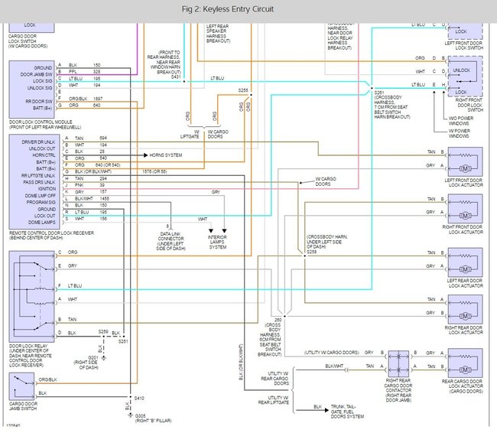Click the door lock control module box
The height and width of the screenshot is (433, 497).
coord(31,90)
